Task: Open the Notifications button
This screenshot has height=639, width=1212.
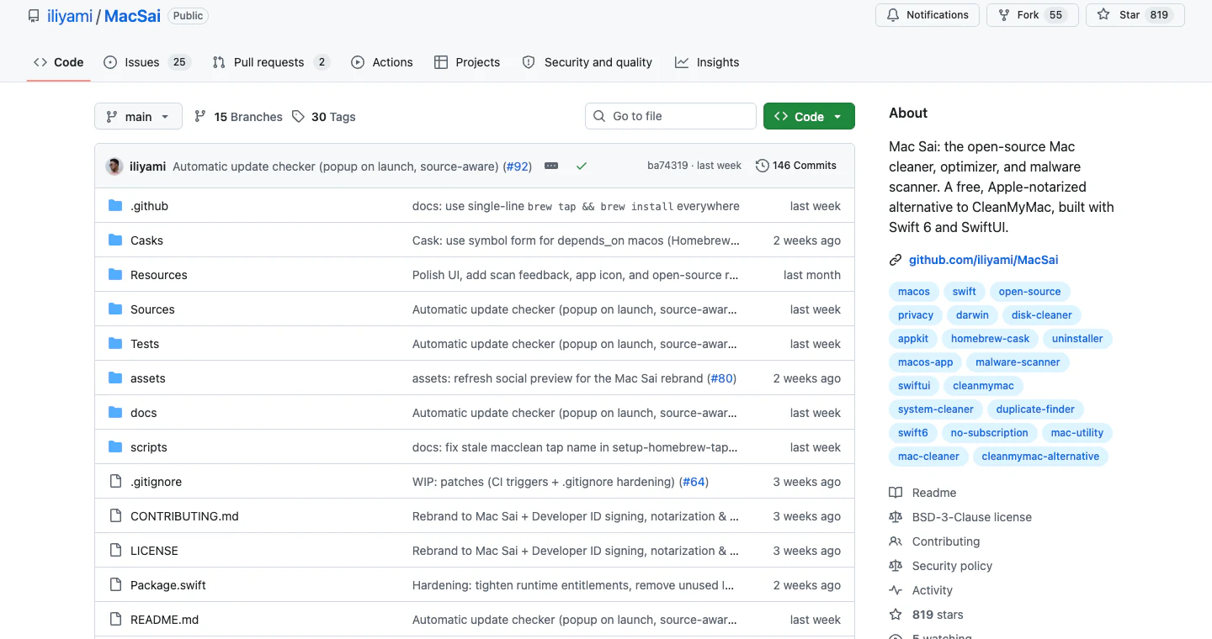Action: point(928,15)
